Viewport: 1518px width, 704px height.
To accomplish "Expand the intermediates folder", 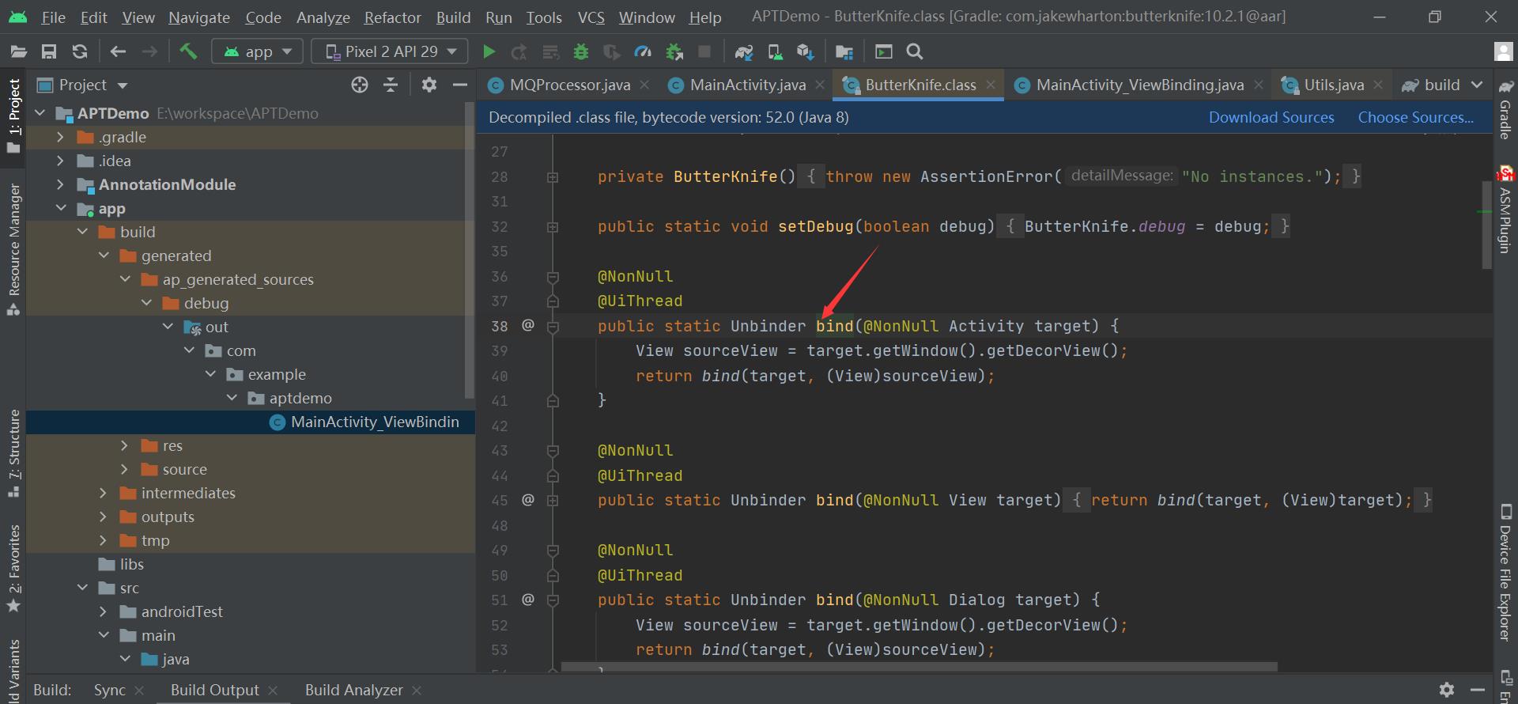I will pyautogui.click(x=103, y=493).
